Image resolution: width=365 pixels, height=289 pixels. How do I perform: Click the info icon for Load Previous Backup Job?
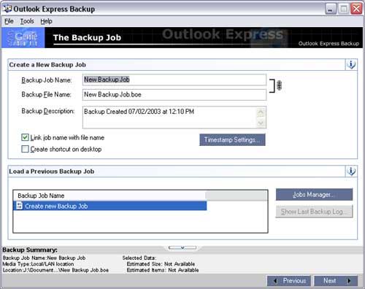point(351,172)
